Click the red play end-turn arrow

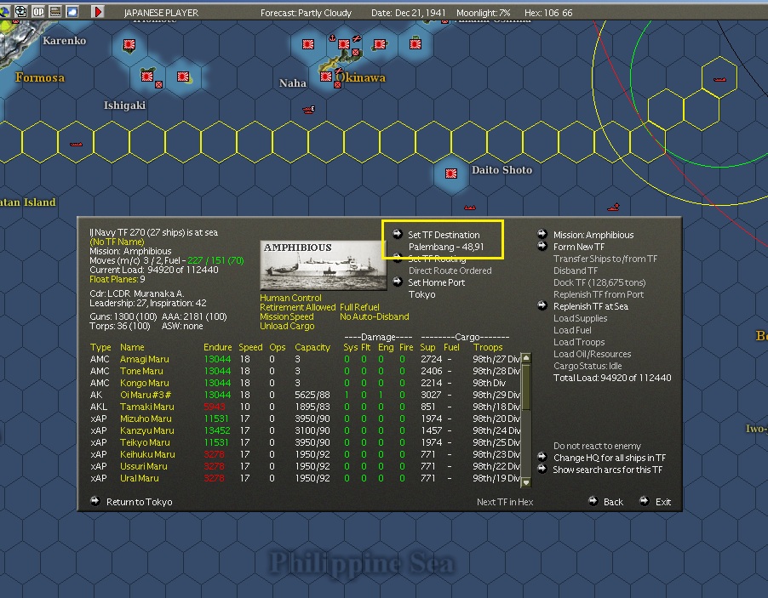(98, 11)
